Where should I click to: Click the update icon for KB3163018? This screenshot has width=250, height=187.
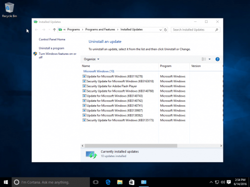(x=84, y=81)
